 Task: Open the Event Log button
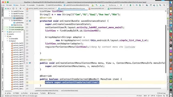(161, 93)
